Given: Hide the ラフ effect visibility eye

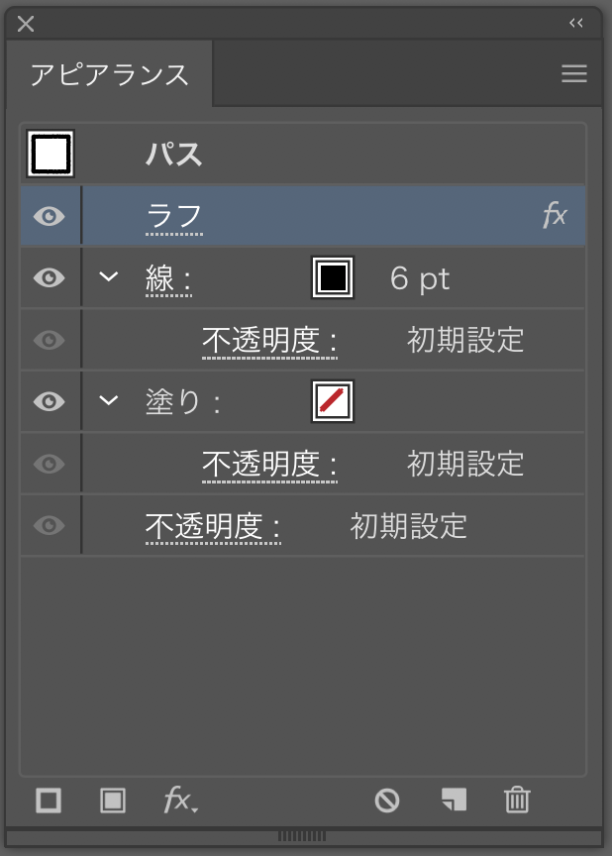Looking at the screenshot, I should coord(50,216).
